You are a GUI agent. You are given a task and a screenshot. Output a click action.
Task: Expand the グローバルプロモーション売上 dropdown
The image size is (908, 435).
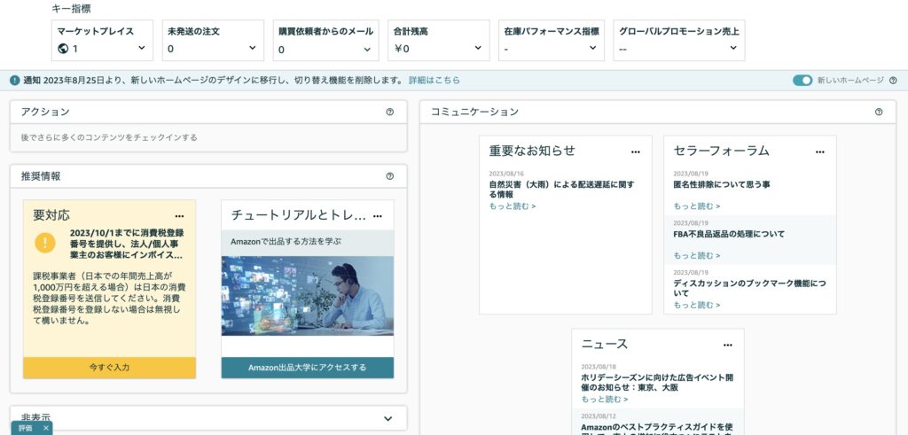coord(733,48)
